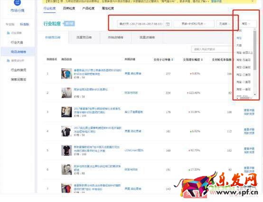Click 查看详情 link in rank 4 row
263x202 pixels.
click(249, 129)
